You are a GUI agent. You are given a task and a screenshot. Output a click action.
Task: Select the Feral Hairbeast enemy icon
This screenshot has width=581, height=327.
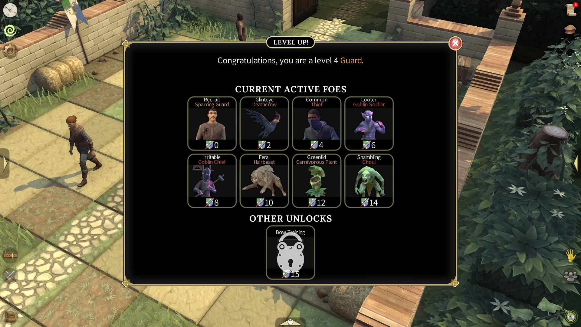(264, 180)
